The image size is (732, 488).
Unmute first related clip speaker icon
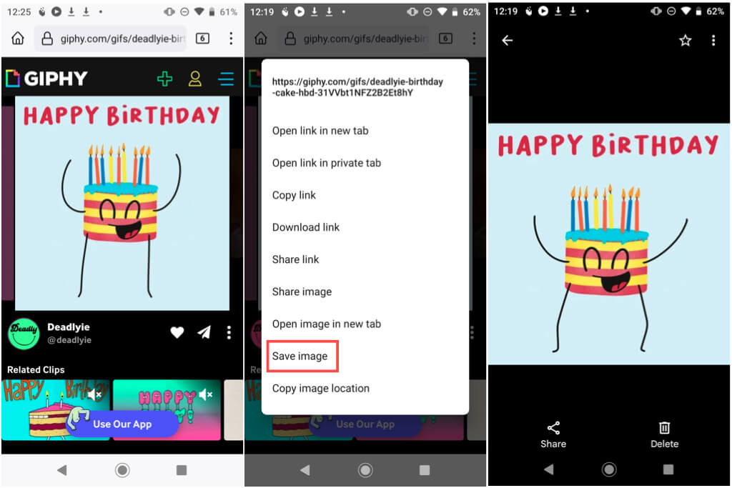95,394
